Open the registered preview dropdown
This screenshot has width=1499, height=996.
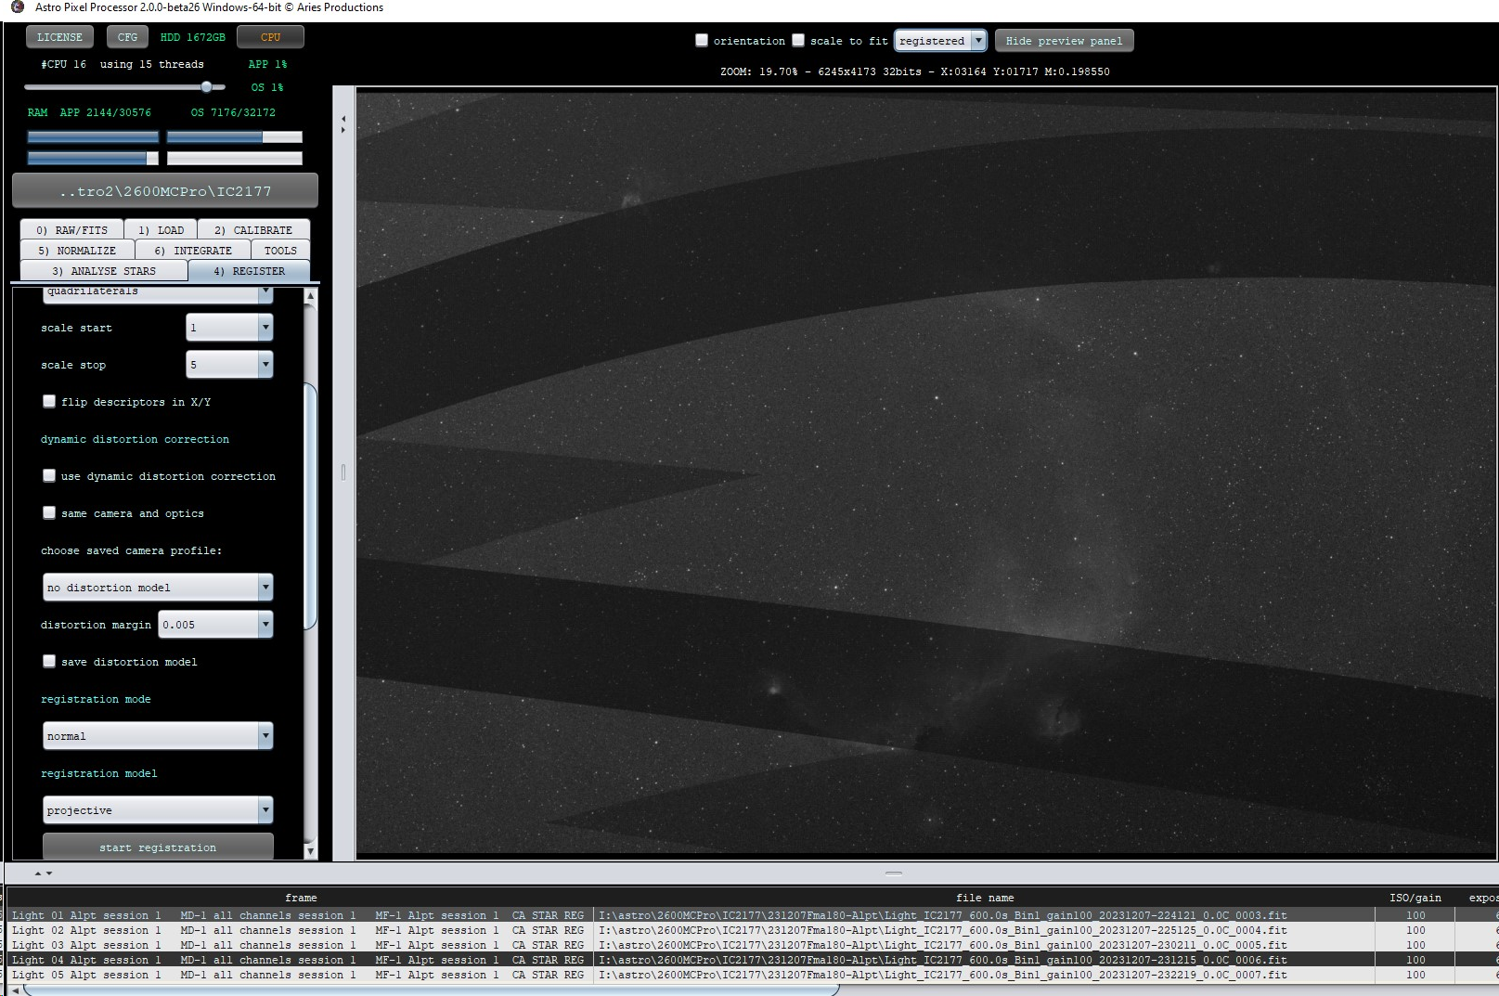coord(979,41)
